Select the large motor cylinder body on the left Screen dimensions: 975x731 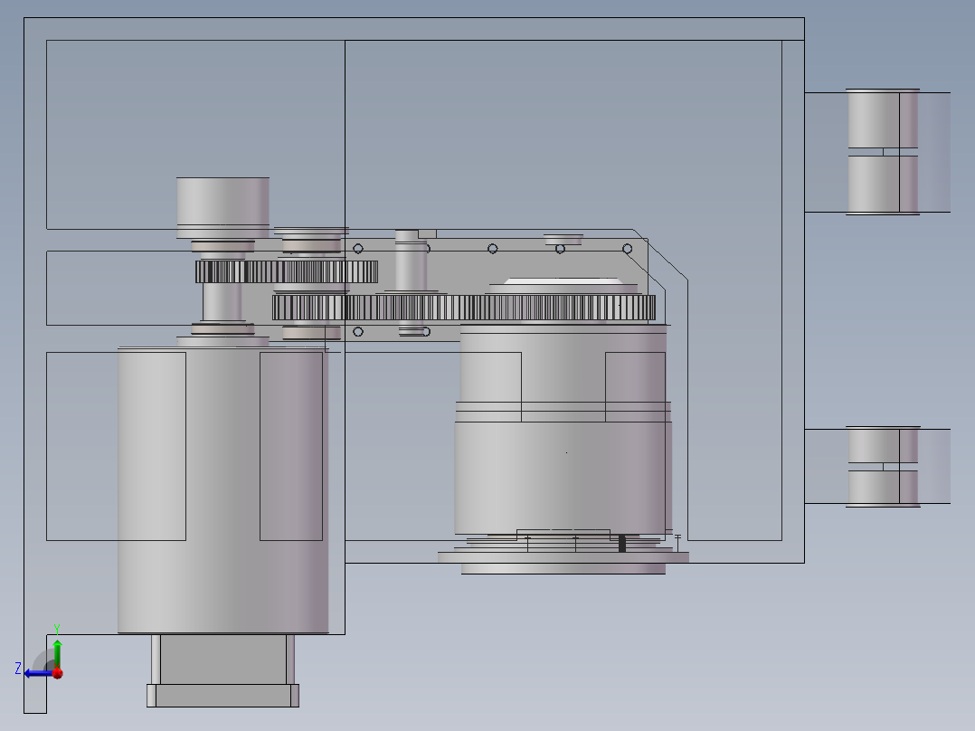coord(222,490)
